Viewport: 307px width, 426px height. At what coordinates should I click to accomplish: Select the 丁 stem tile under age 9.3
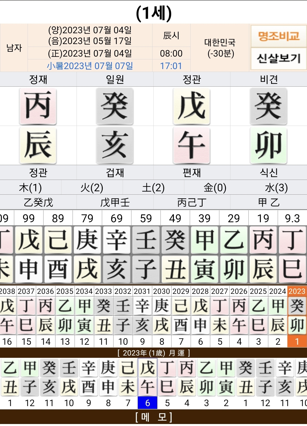pyautogui.click(x=292, y=240)
